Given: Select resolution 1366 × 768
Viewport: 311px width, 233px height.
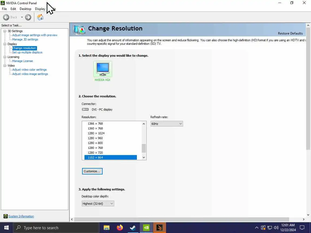Looking at the screenshot, I should (110, 124).
